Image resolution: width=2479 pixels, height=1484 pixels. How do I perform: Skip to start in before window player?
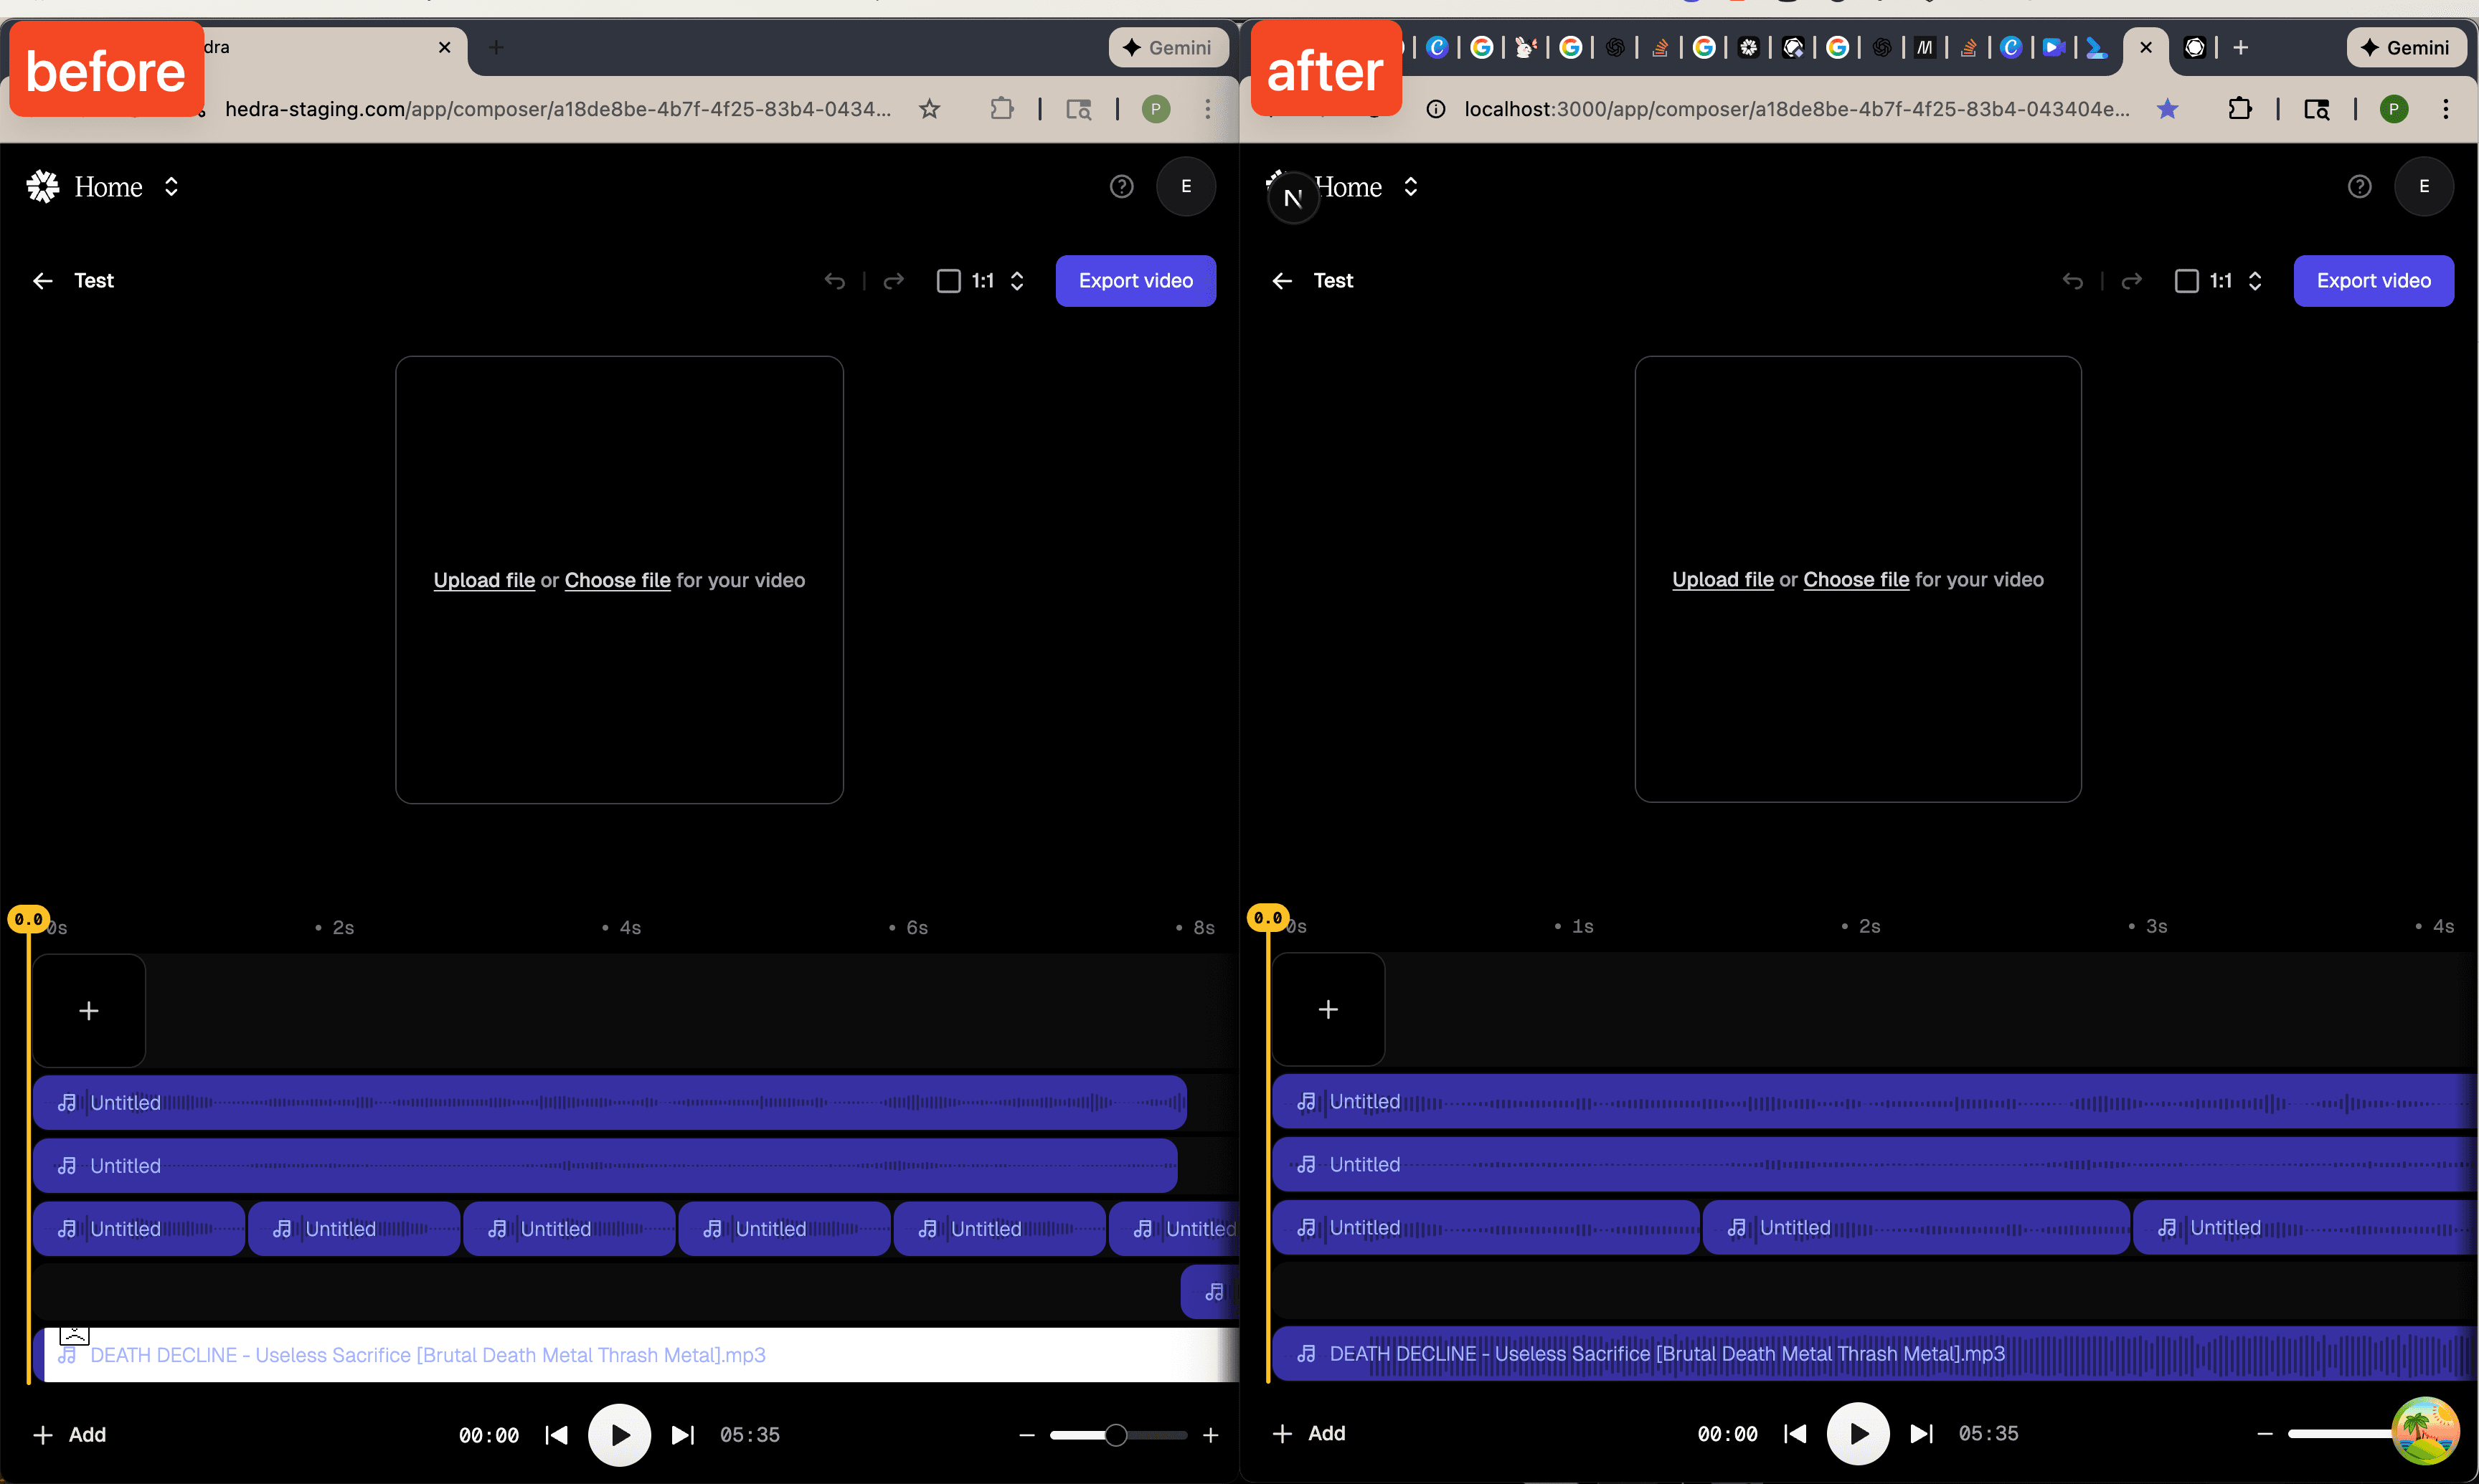point(556,1435)
